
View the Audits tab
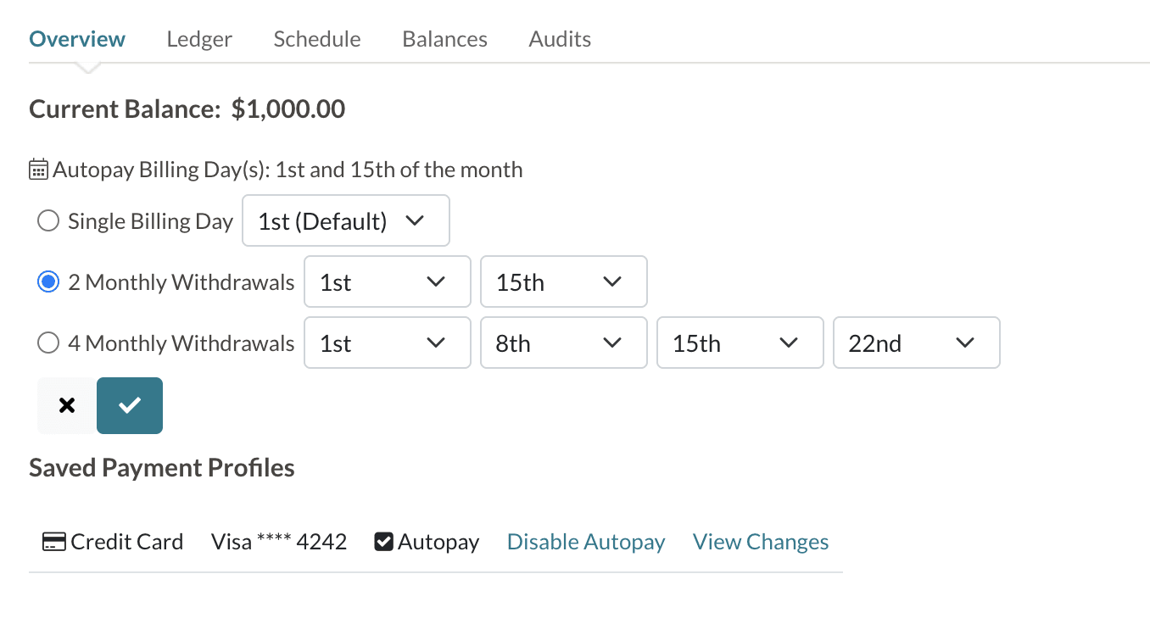point(560,39)
